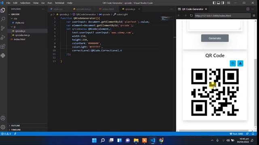Viewport: 259px width, 145px height.
Task: Click the code minimap
Action: tap(166, 18)
